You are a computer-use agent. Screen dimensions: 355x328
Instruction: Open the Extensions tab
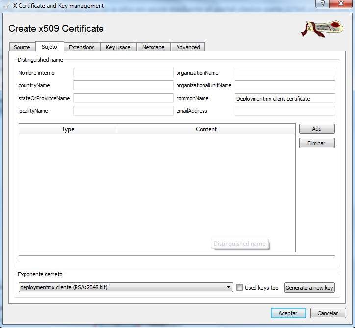click(81, 47)
